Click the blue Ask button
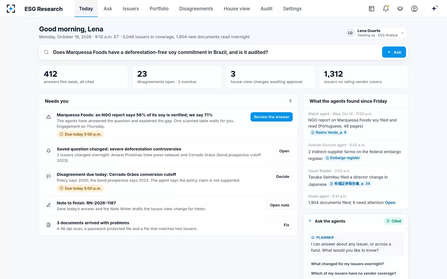 (x=394, y=52)
